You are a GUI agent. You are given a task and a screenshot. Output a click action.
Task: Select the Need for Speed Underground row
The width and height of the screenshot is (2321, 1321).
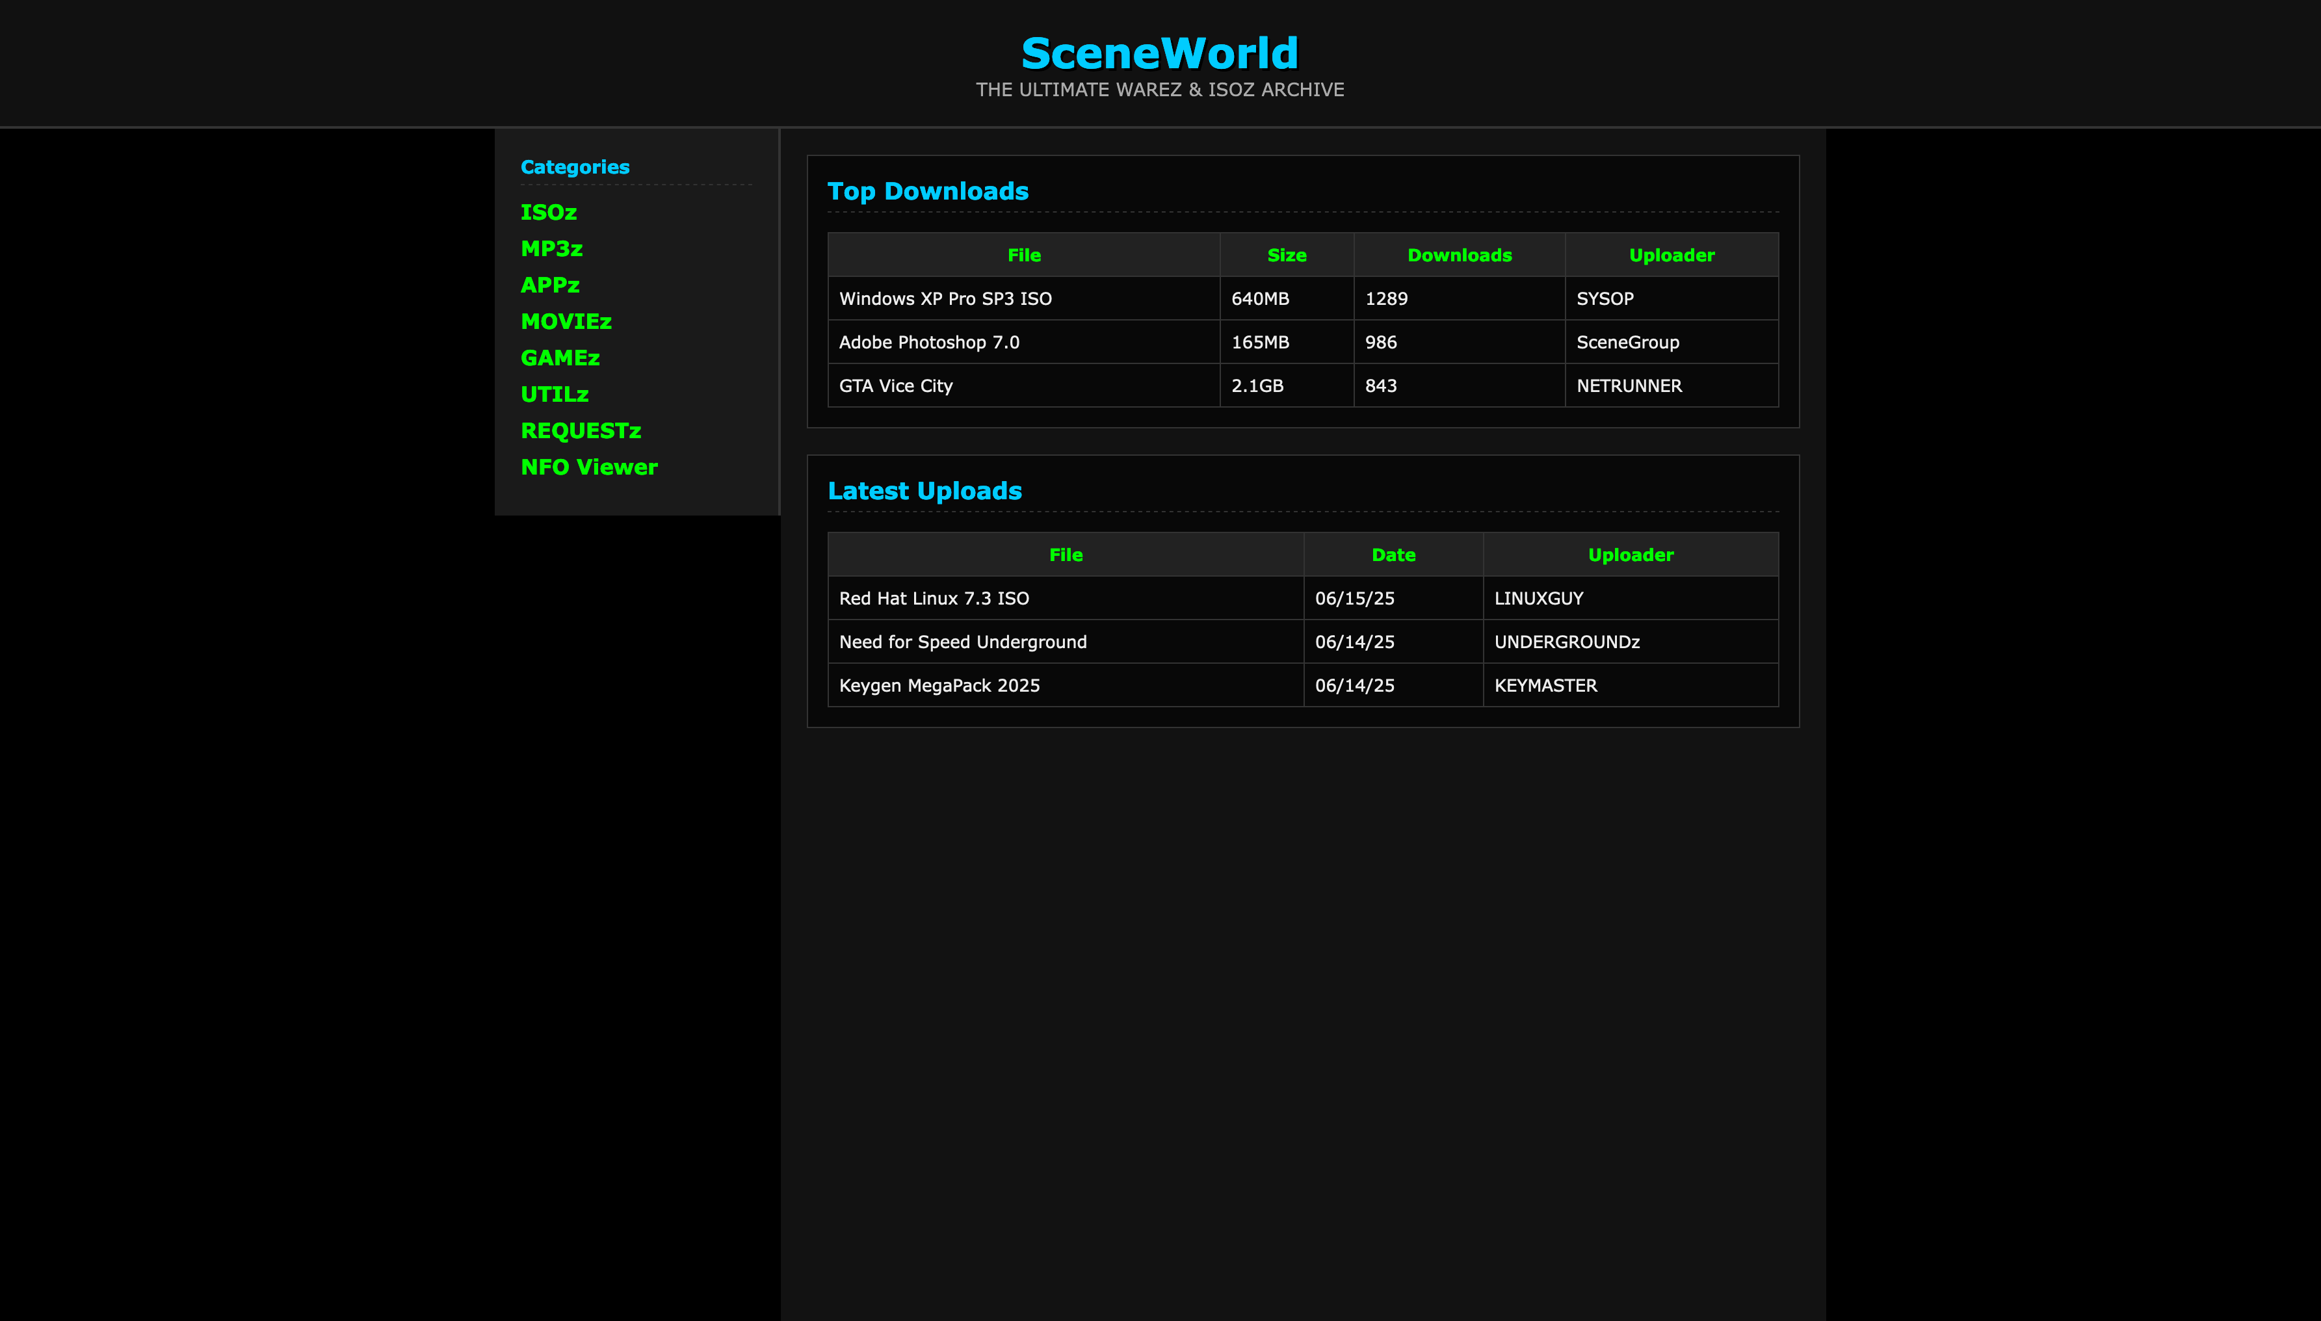click(962, 642)
